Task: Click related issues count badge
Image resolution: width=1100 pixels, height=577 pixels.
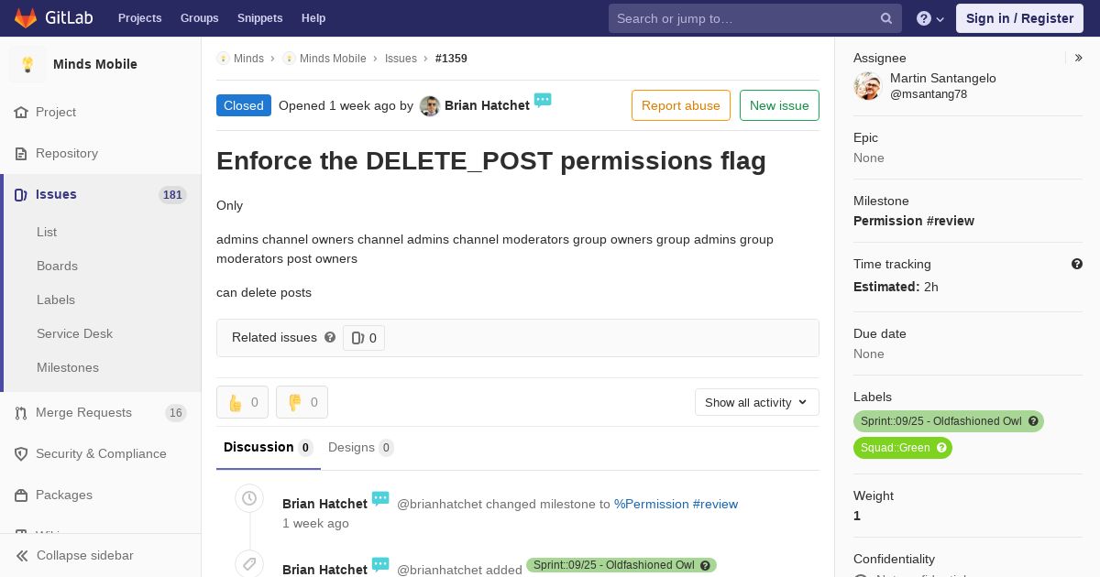Action: (x=364, y=338)
